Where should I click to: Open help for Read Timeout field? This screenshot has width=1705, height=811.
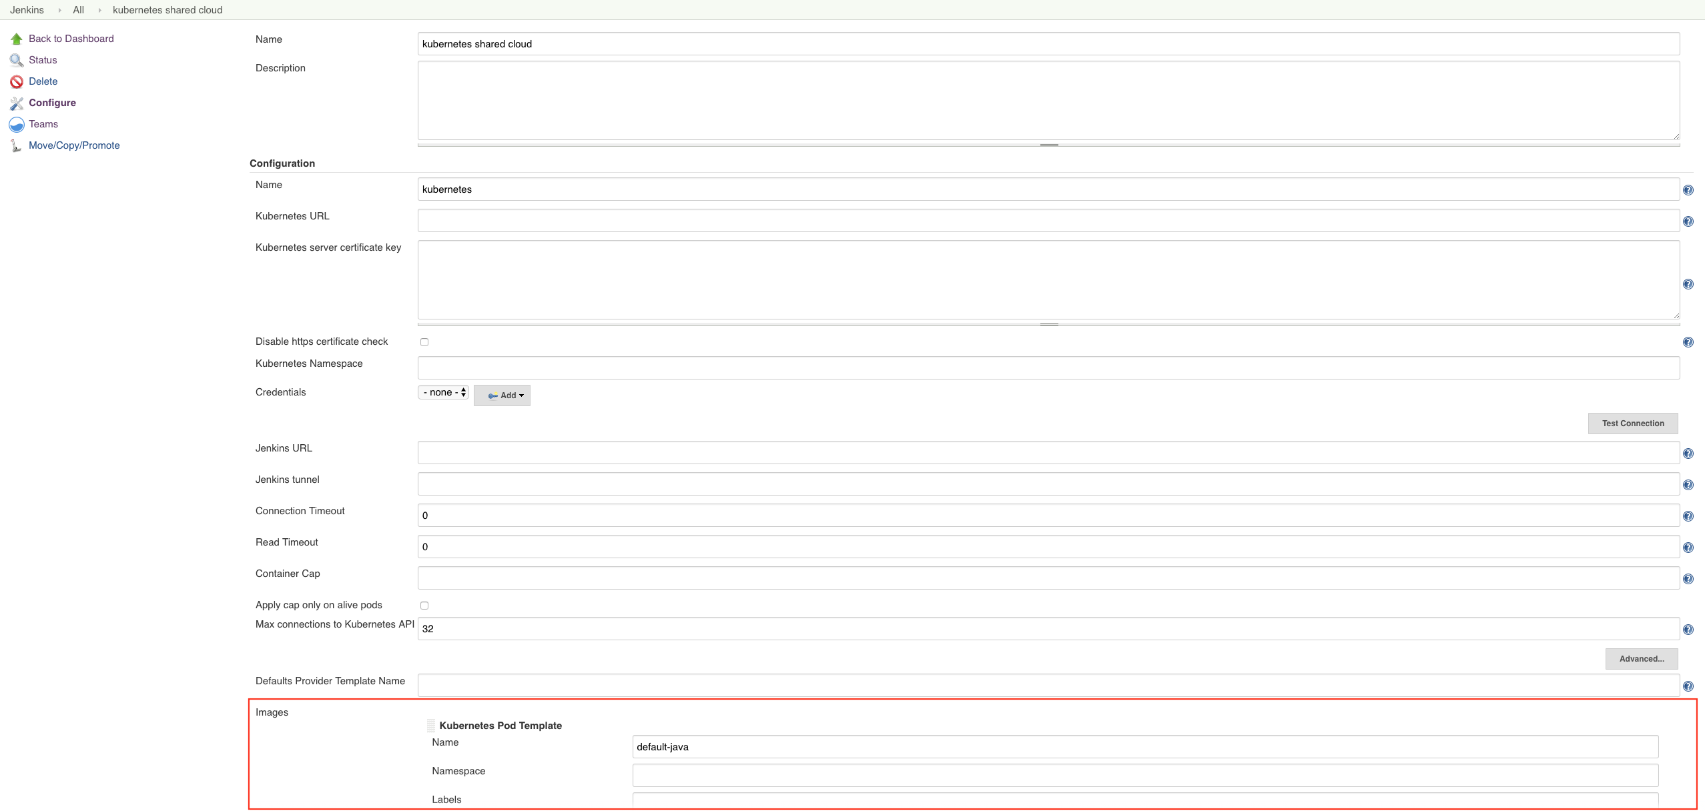[x=1688, y=548]
